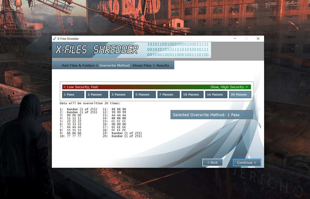Click the Slow, High Security gradient end

click(229, 87)
